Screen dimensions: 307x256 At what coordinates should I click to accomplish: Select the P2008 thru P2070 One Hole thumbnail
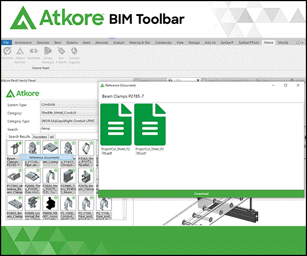click(32, 176)
